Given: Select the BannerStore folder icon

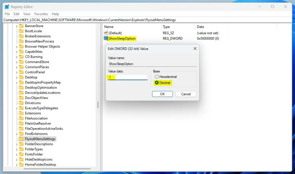Looking at the screenshot, I should coord(21,26).
